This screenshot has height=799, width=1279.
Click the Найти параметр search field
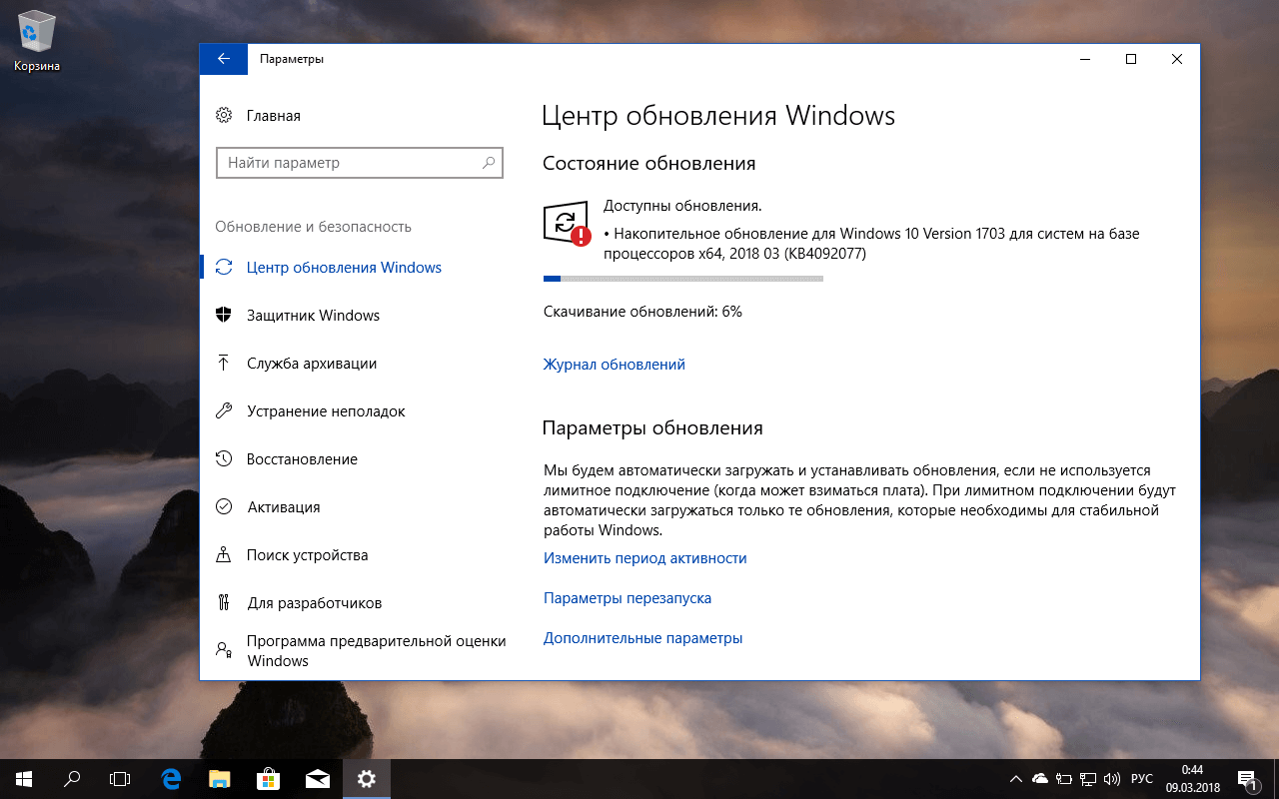coord(360,163)
